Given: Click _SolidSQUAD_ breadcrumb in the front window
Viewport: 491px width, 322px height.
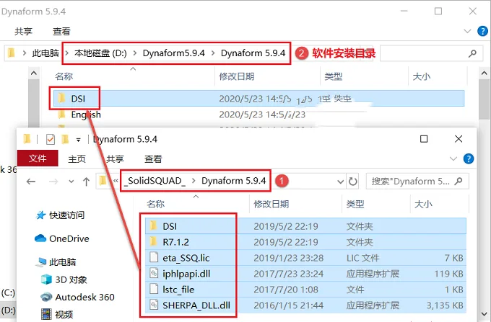Looking at the screenshot, I should [x=155, y=181].
